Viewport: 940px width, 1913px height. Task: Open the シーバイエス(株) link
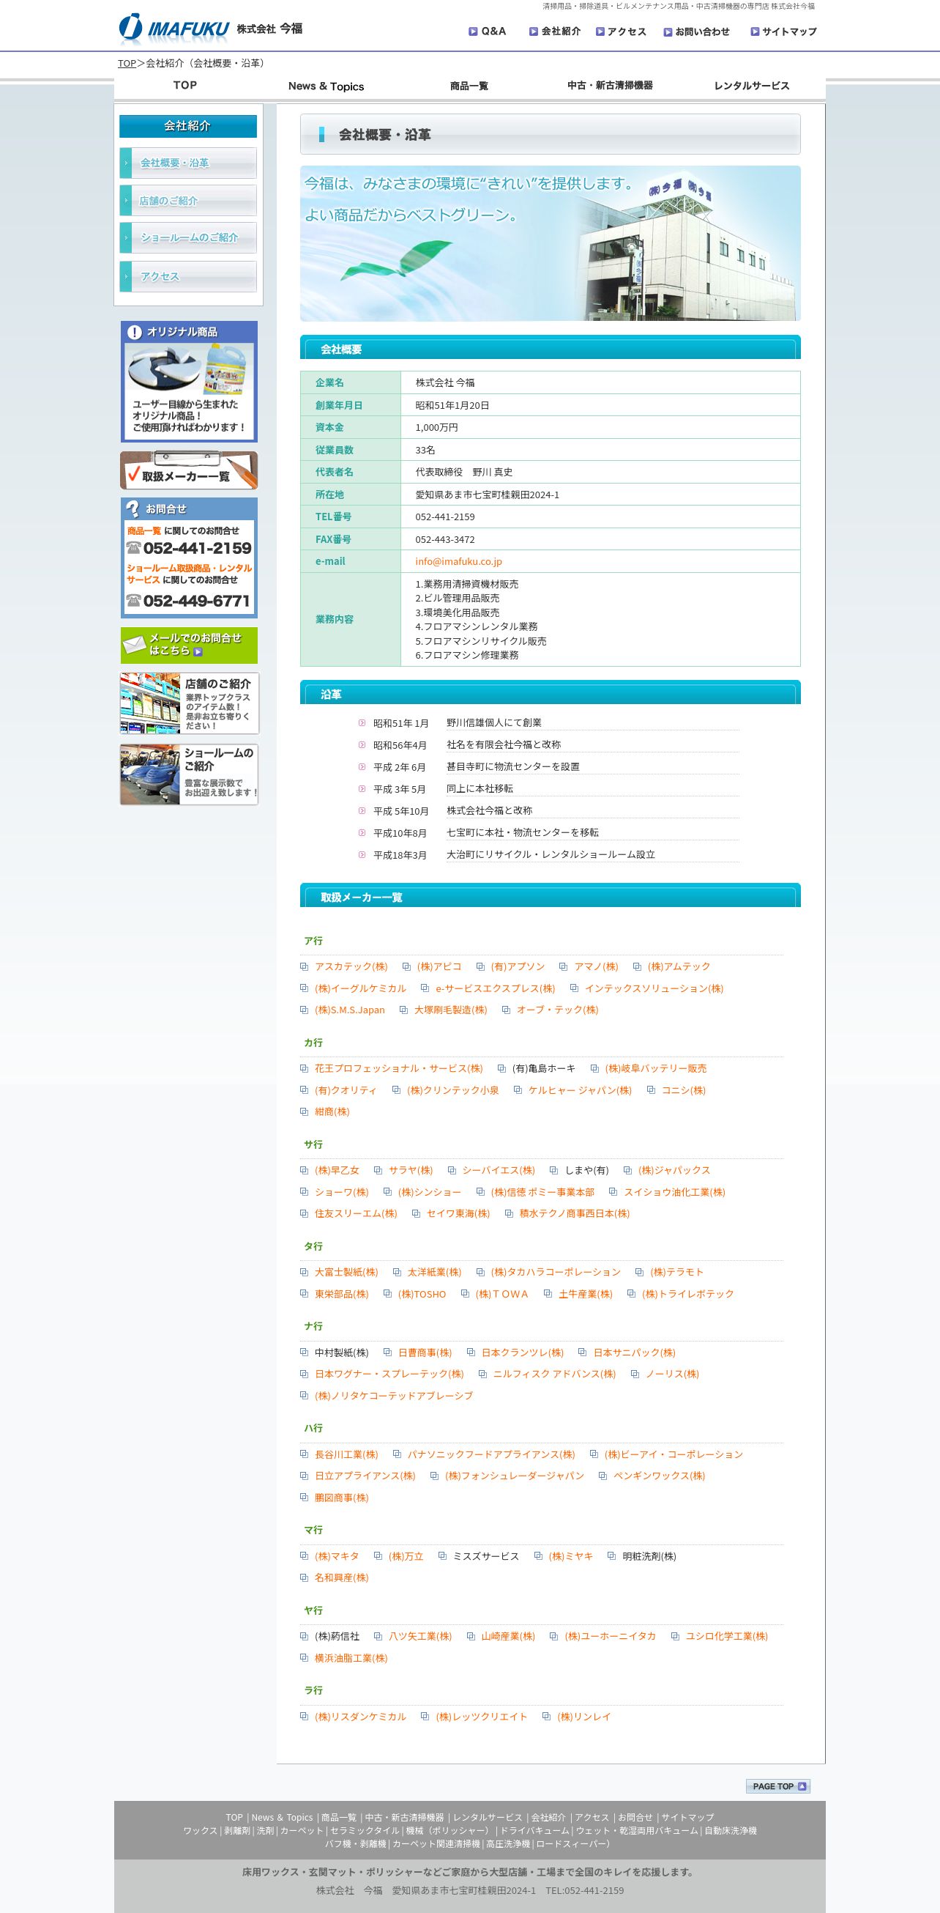(x=499, y=1170)
